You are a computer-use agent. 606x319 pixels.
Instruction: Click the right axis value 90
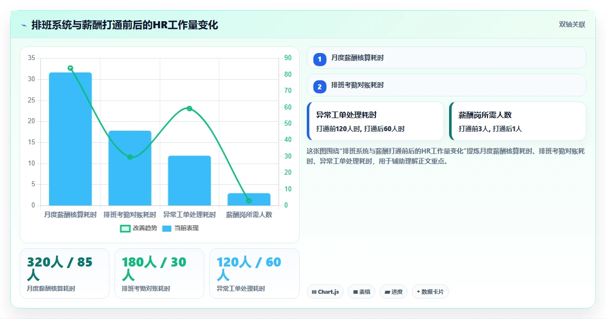(x=288, y=58)
